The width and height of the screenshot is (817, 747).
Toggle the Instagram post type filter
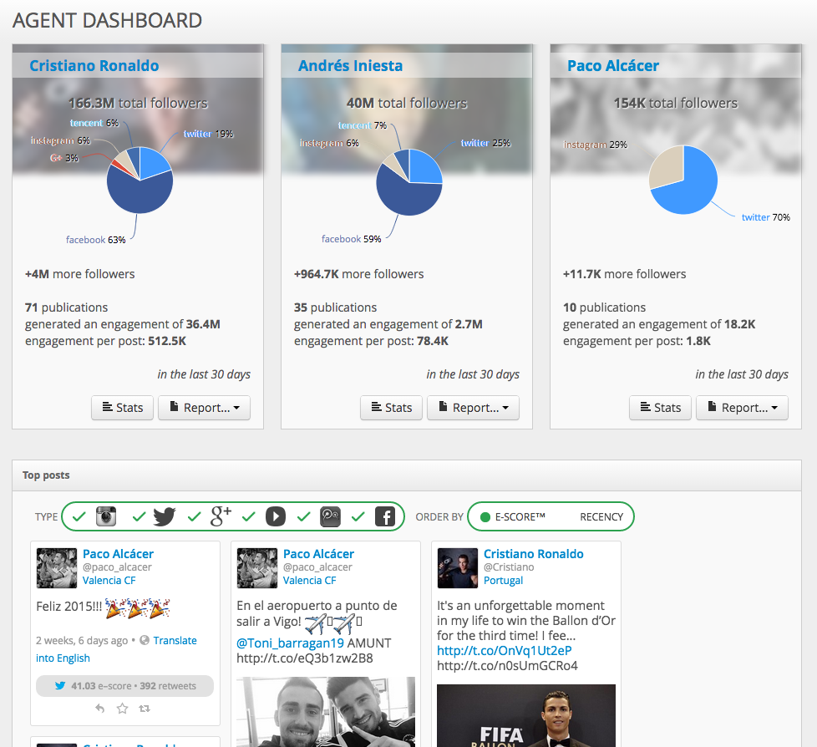pyautogui.click(x=106, y=516)
